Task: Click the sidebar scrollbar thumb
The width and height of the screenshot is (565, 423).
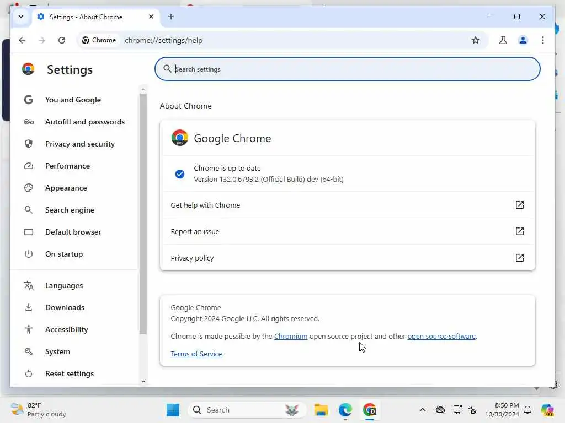Action: (x=143, y=214)
